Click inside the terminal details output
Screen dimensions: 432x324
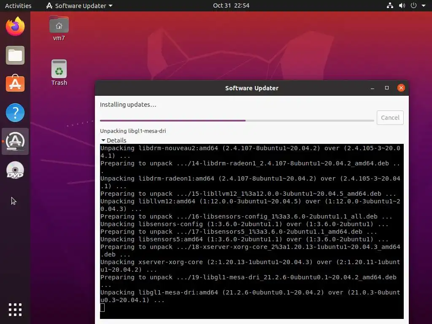click(x=252, y=231)
